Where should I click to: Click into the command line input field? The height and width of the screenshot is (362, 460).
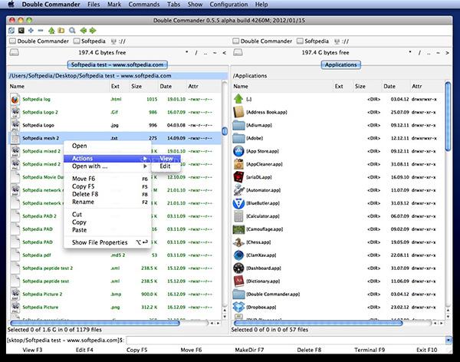286,340
